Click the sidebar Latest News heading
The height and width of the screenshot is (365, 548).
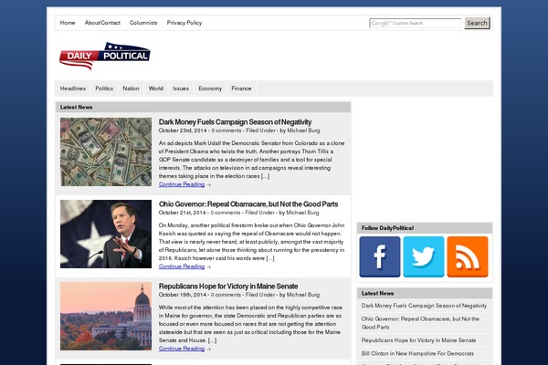tap(377, 294)
